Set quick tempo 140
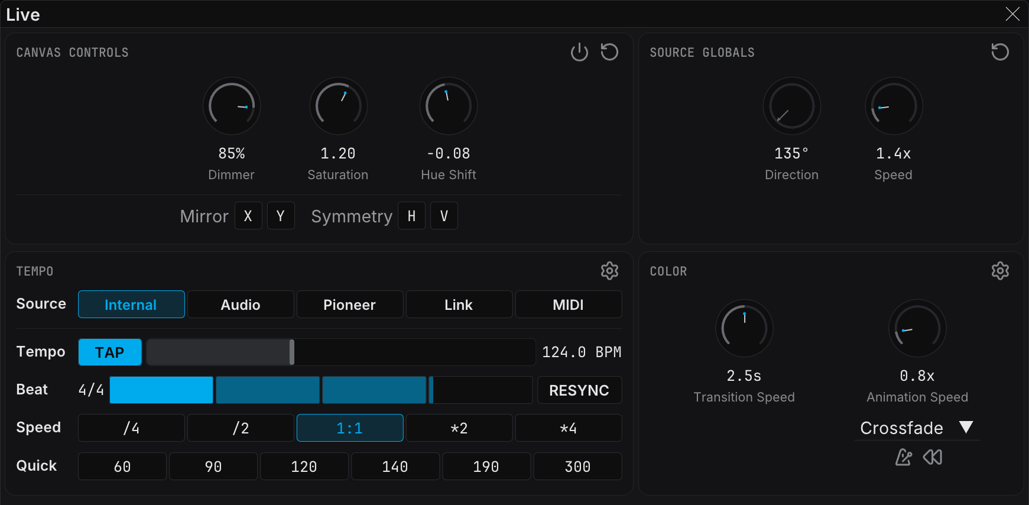Image resolution: width=1029 pixels, height=505 pixels. click(x=395, y=467)
